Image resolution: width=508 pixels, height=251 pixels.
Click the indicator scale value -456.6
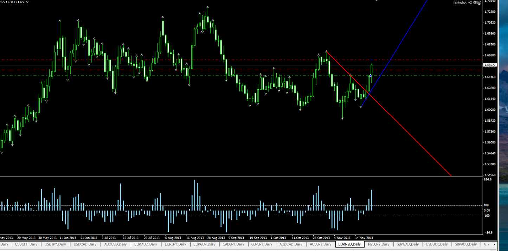coord(488,232)
